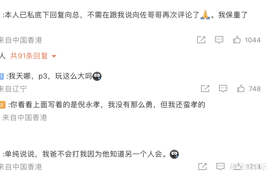271x175 pixels.
Task: Click the orange '主' poster badge icon
Action: [2, 105]
